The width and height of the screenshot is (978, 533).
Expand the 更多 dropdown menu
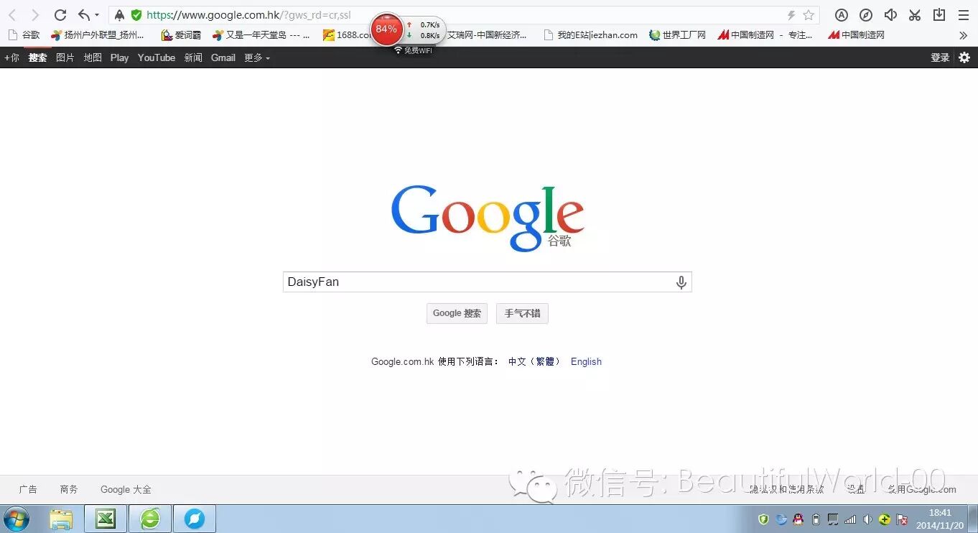coord(256,57)
